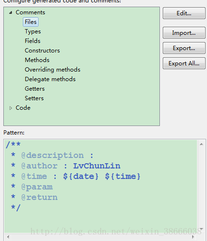207x241 pixels.
Task: Collapse the Comments tree node
Action: (10, 13)
